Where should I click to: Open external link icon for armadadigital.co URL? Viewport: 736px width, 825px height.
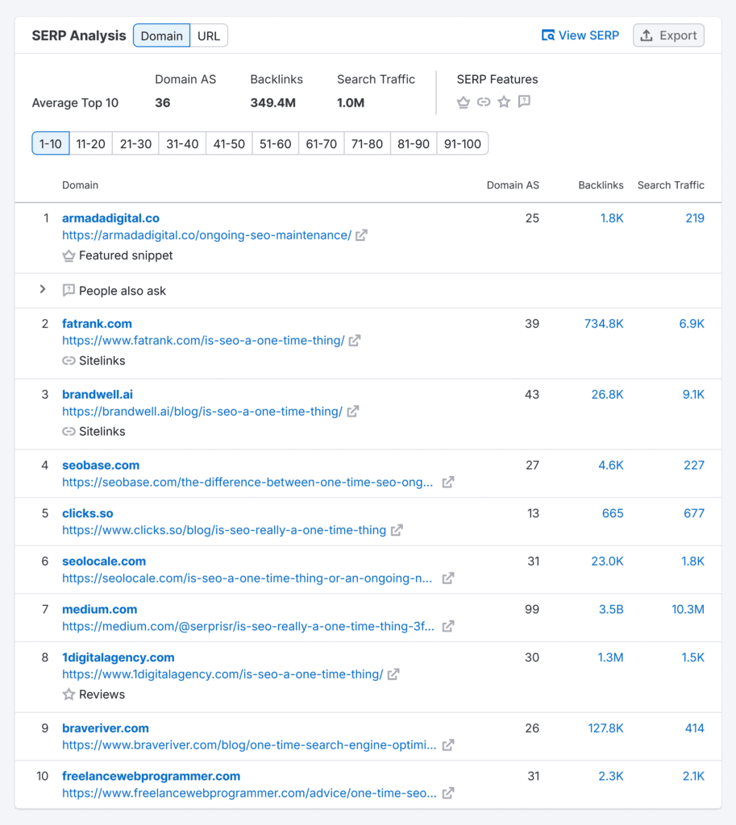362,235
